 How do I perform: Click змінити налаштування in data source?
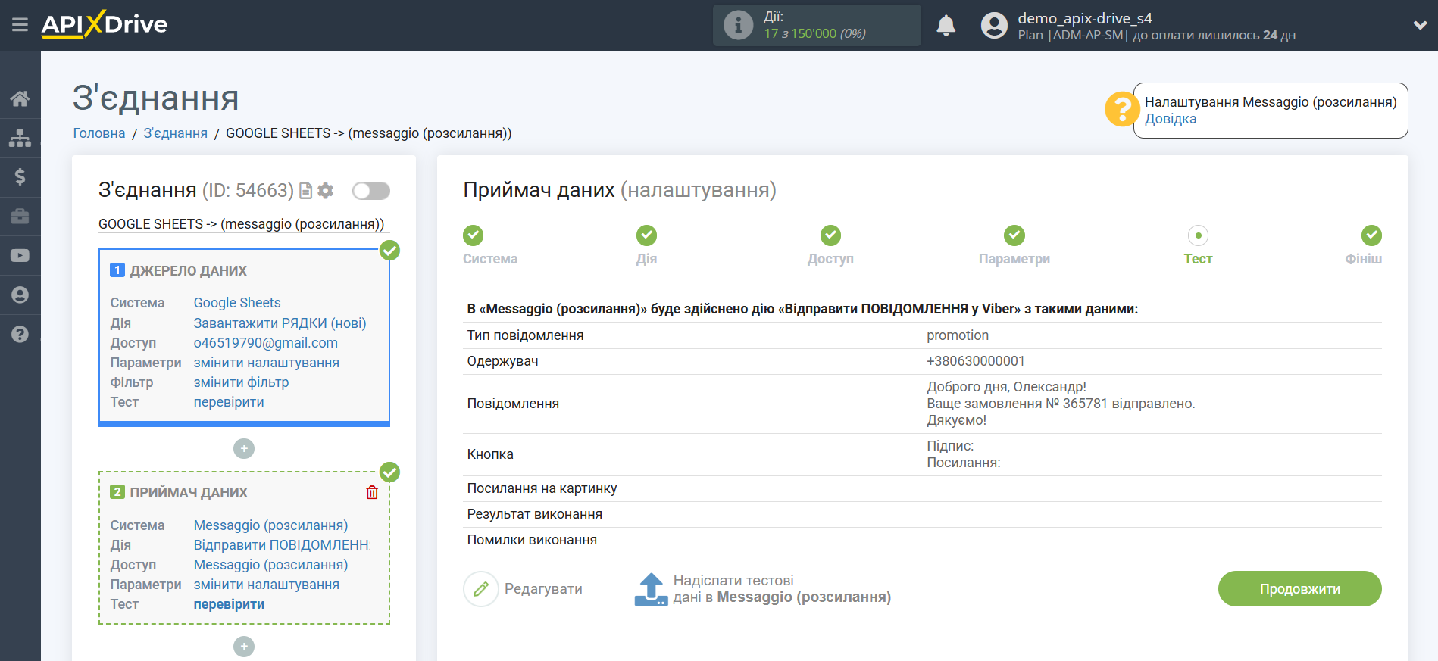pyautogui.click(x=267, y=363)
